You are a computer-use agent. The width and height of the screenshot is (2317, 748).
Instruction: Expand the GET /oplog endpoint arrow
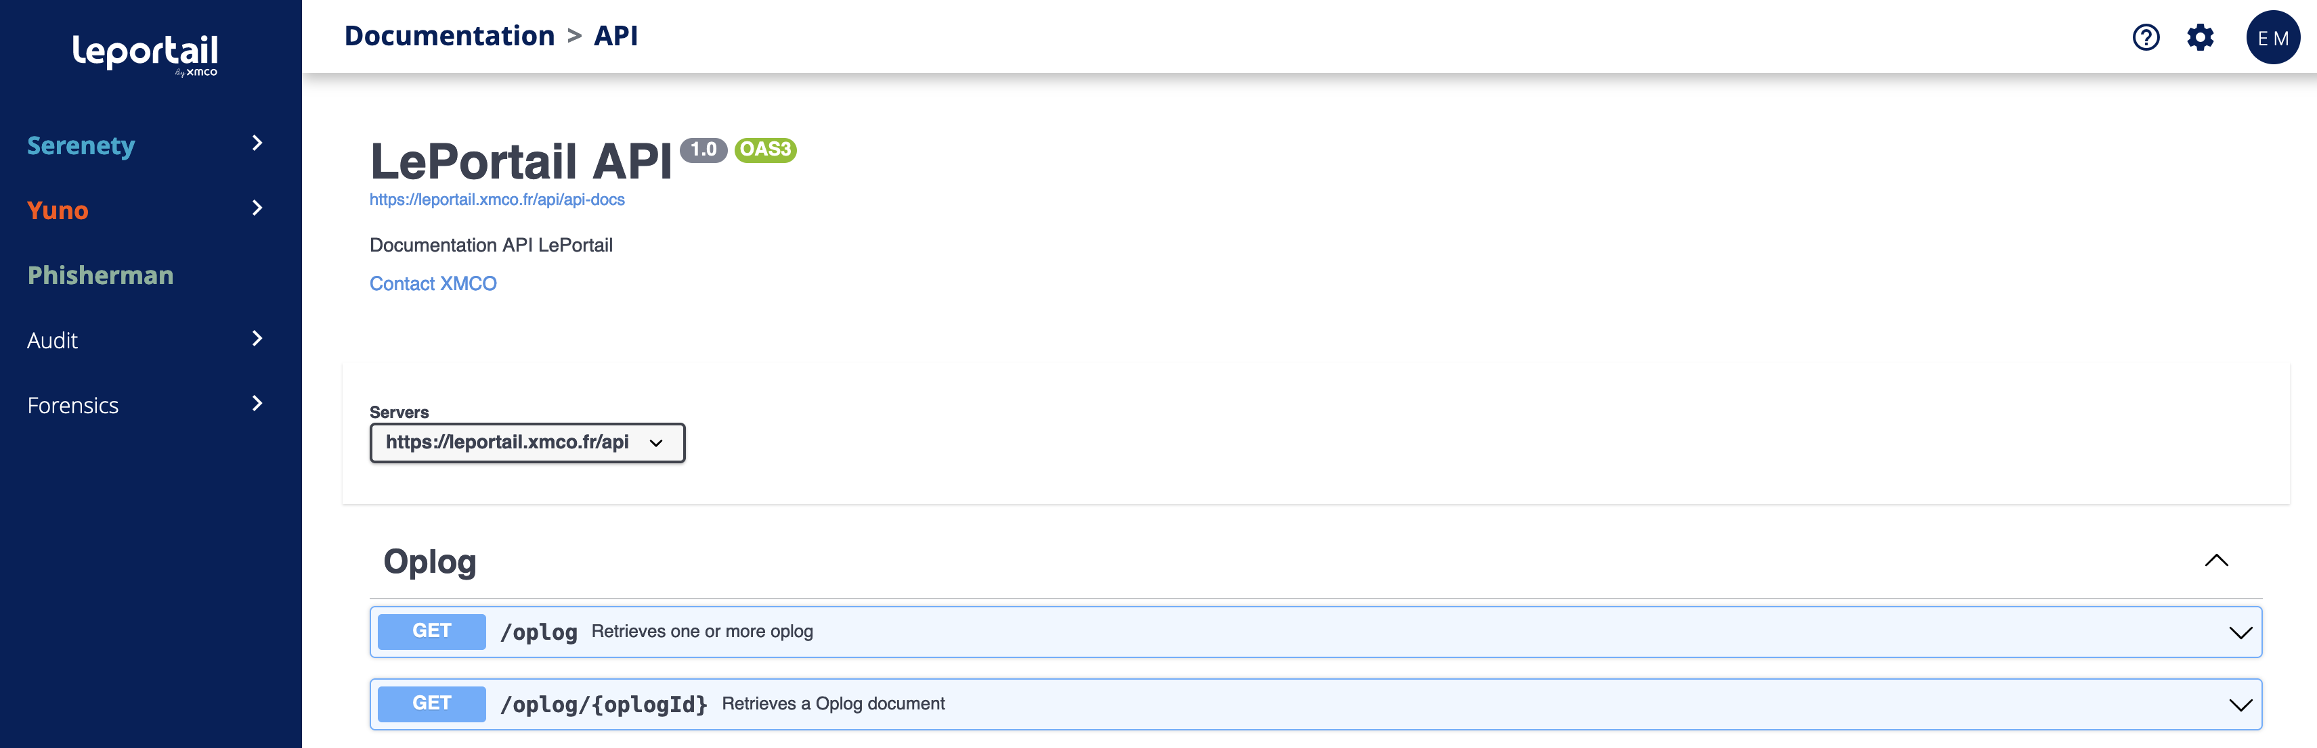(2240, 632)
